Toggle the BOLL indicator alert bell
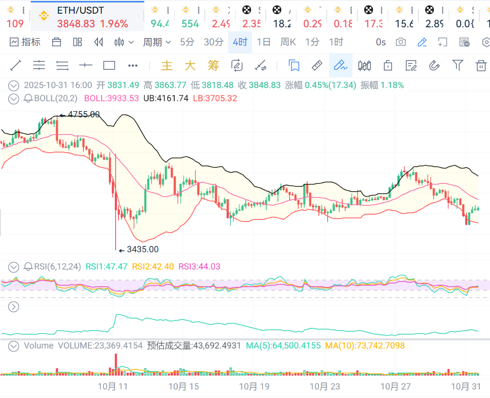 (x=28, y=99)
